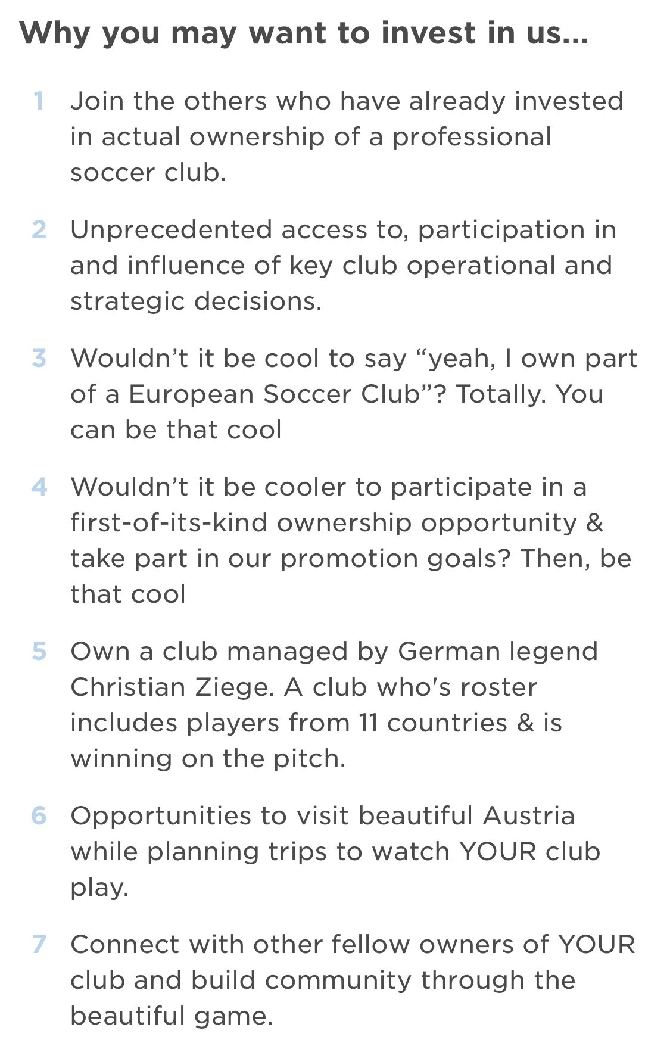This screenshot has width=670, height=1043.
Task: Click the phrase 'first-of-its-kind ownership opportunity'
Action: [324, 523]
